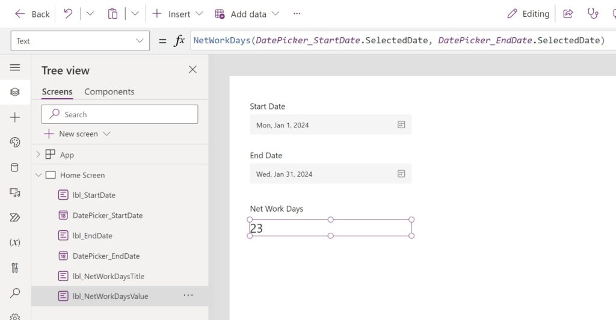Open the Paste options chevron
The height and width of the screenshot is (320, 616).
pos(135,14)
